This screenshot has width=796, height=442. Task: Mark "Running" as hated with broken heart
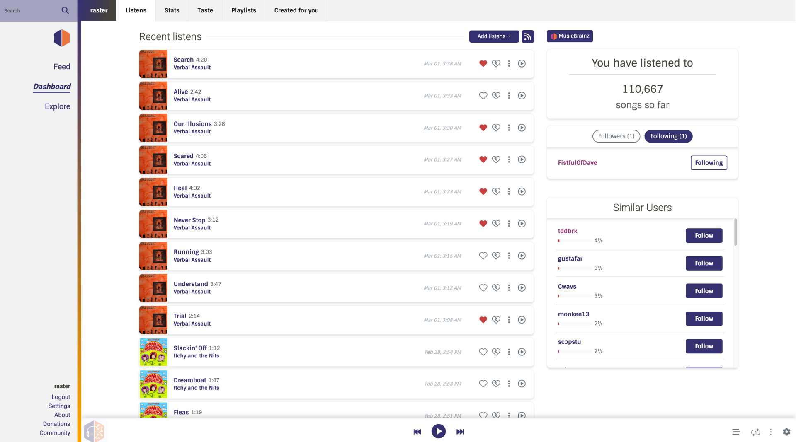click(496, 256)
